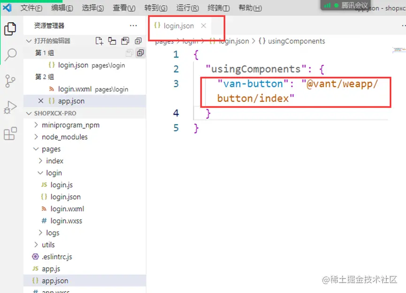Click the Tencent Meeting status indicator
Viewport: 406px width, 293px height.
[346, 5]
